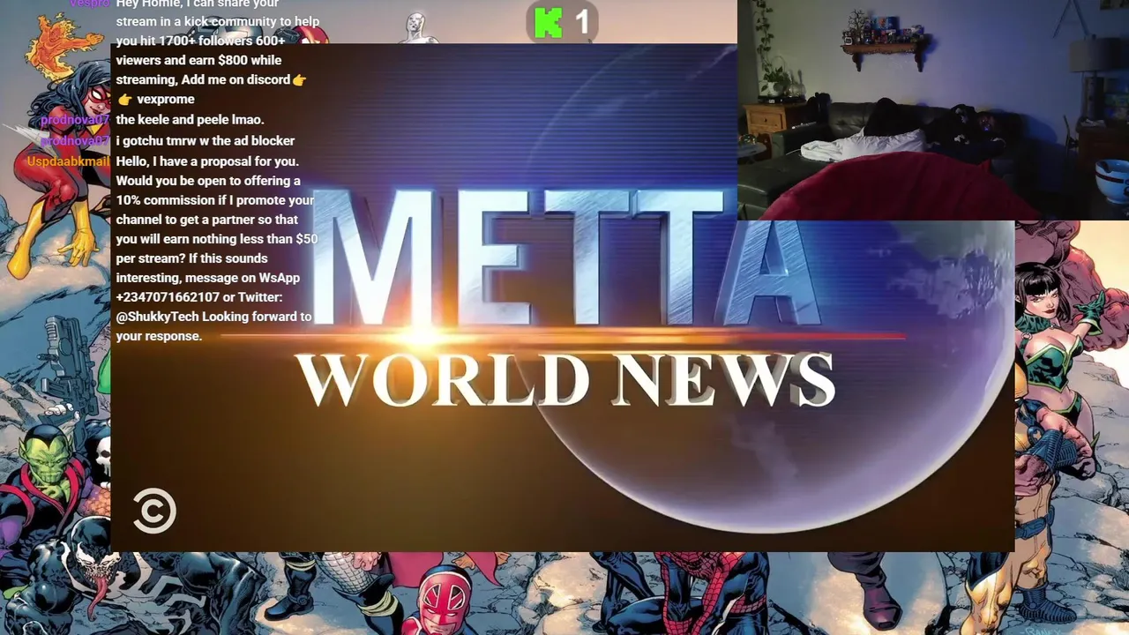Click the 'vexprome' discord name in chat
This screenshot has height=635, width=1129.
pyautogui.click(x=166, y=100)
